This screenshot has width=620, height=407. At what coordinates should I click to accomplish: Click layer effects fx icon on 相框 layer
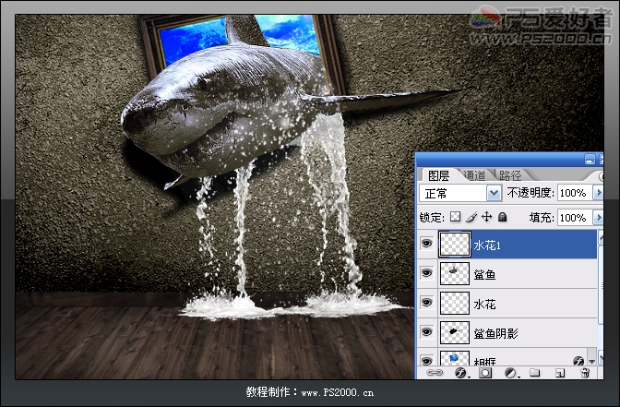pos(578,361)
